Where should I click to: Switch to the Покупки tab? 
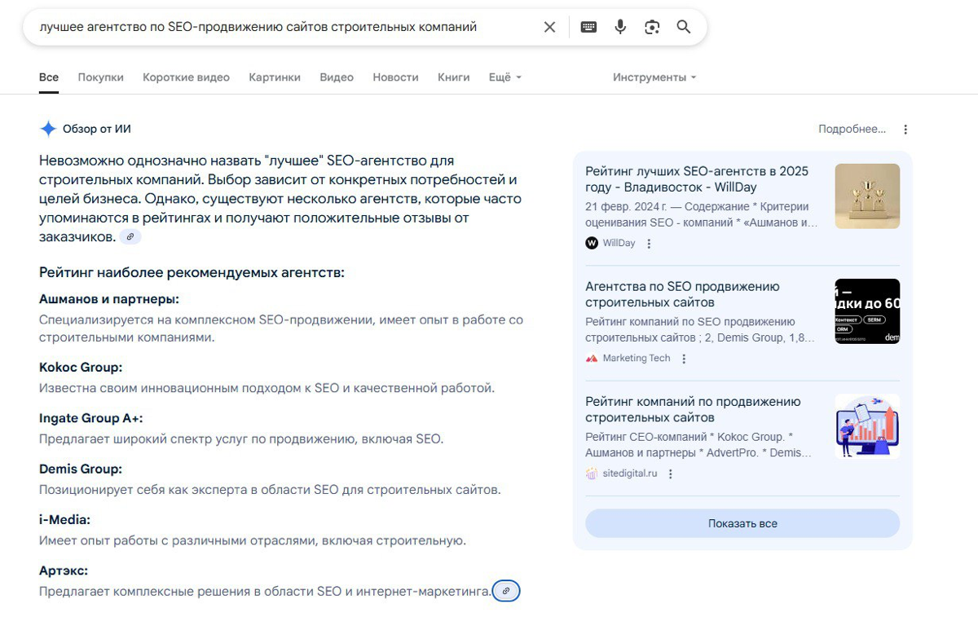[x=101, y=77]
